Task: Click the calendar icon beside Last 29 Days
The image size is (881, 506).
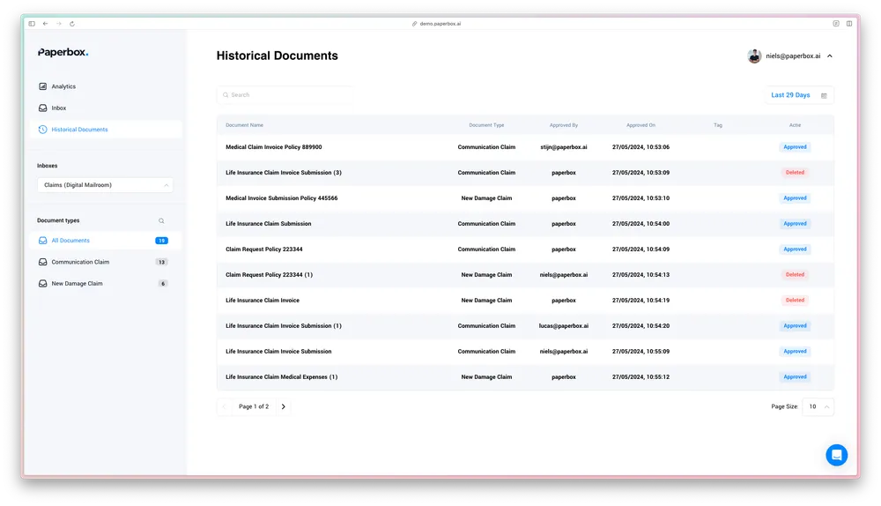Action: pyautogui.click(x=824, y=95)
